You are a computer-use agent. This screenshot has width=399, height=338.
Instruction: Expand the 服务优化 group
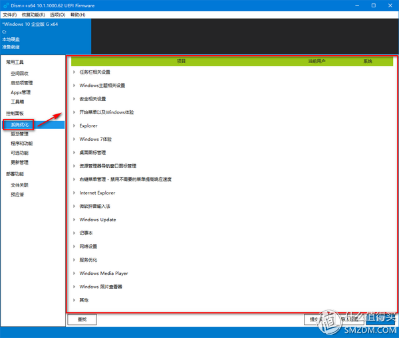coord(74,260)
